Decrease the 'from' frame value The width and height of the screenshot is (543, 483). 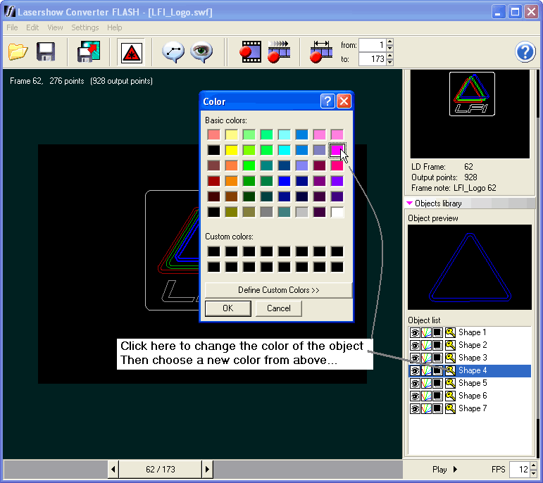click(390, 48)
